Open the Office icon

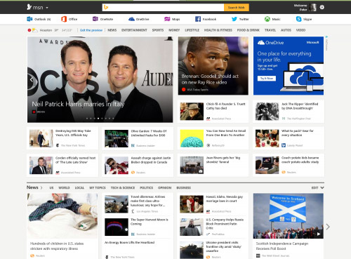pyautogui.click(x=64, y=19)
